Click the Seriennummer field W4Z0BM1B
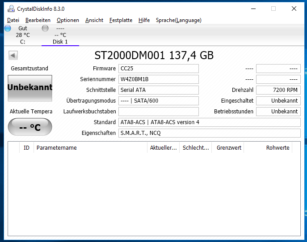 click(x=159, y=79)
